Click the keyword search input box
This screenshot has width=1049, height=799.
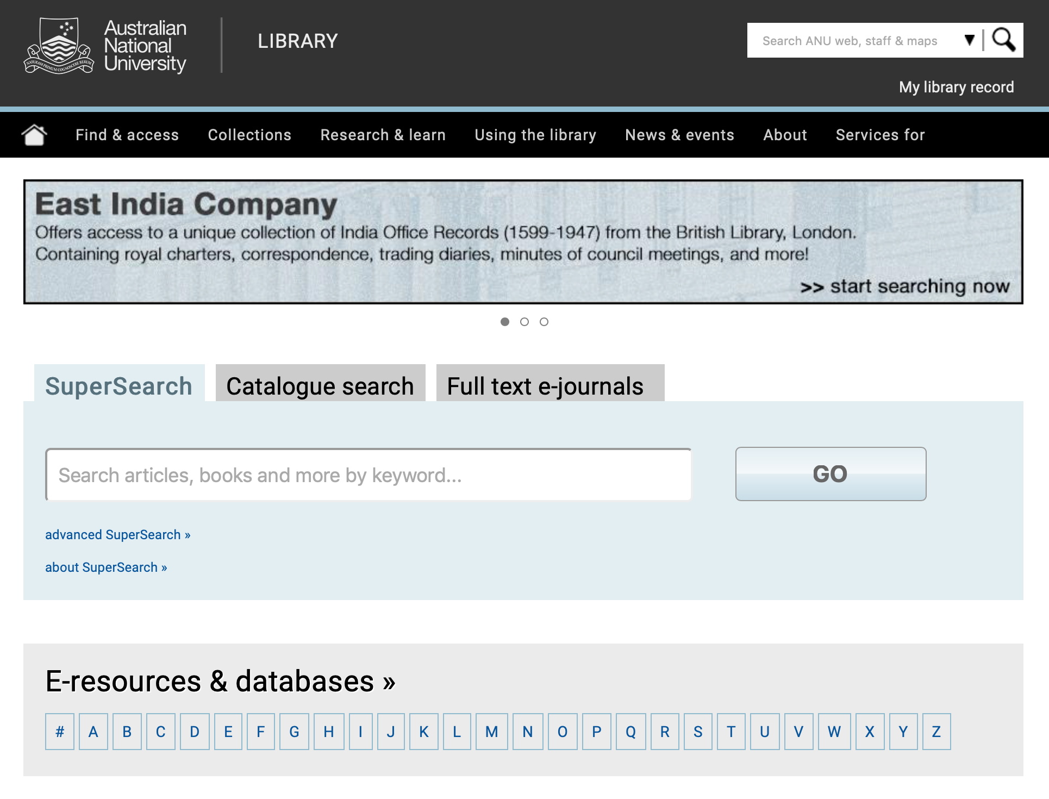click(x=369, y=475)
